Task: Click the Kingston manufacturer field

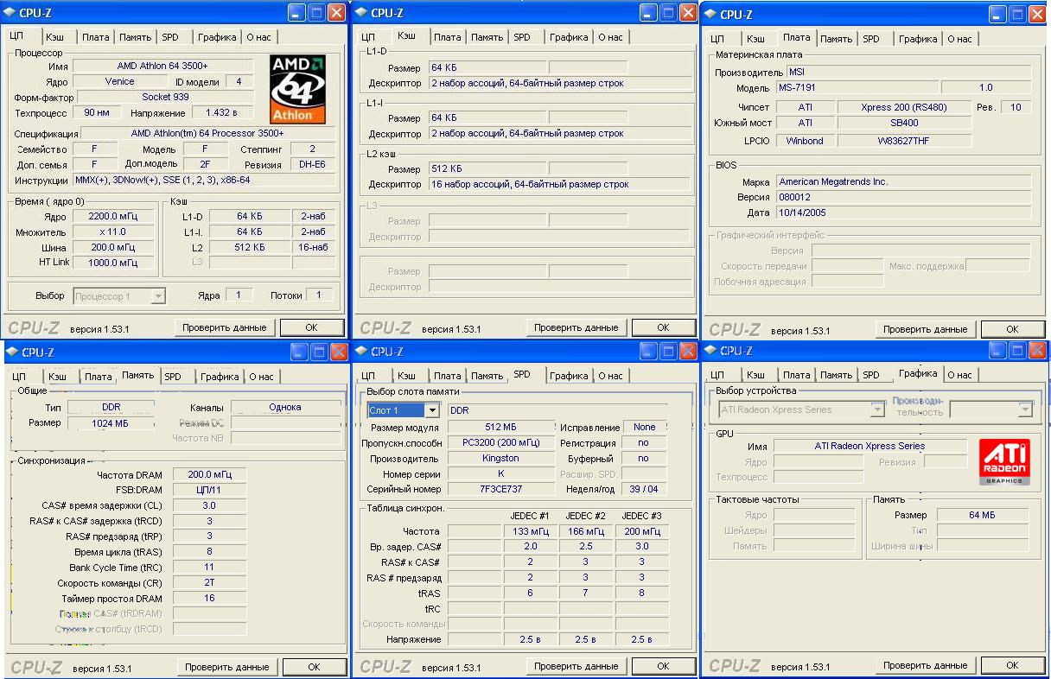Action: pyautogui.click(x=501, y=458)
